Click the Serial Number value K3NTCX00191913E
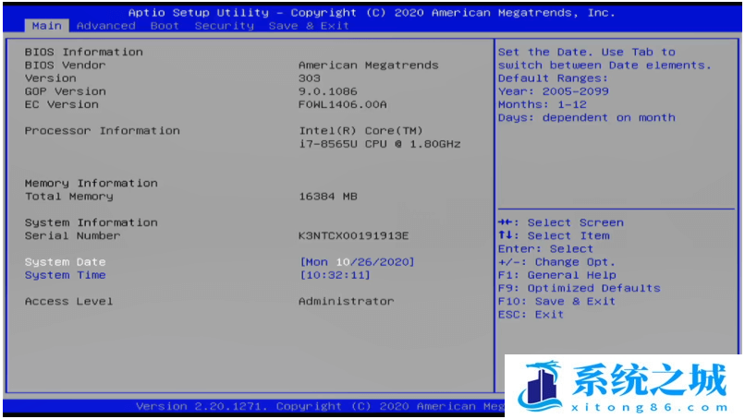 pos(353,235)
